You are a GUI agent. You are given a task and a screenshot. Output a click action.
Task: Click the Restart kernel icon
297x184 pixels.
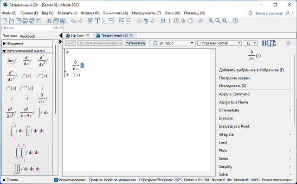pos(190,21)
